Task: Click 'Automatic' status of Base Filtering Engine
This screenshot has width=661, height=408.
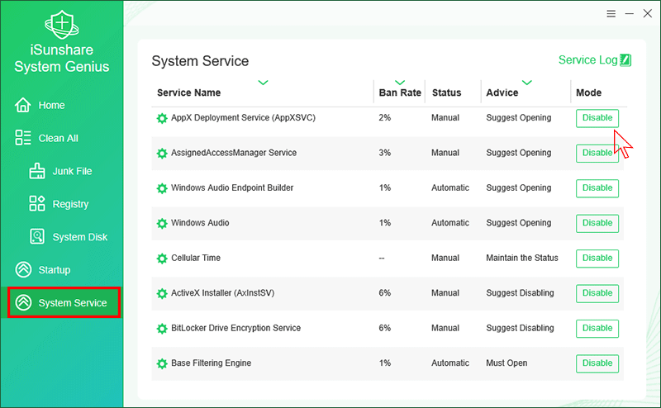Action: (x=449, y=363)
